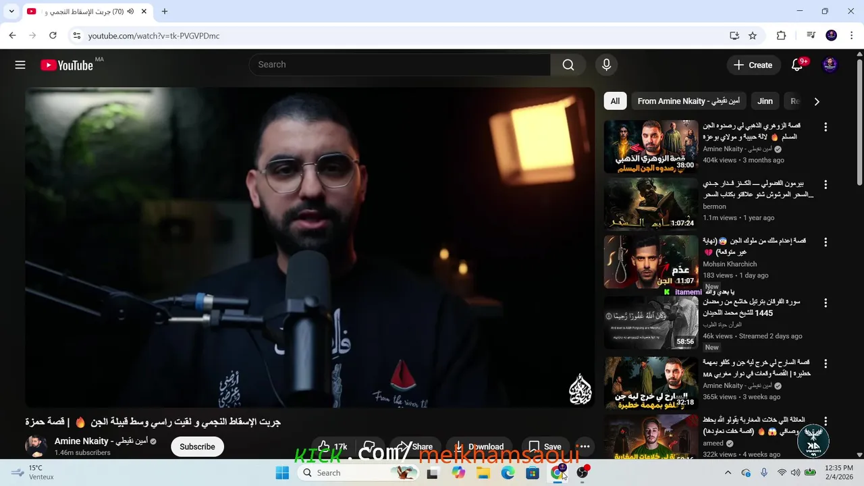Open OBS Studio from the taskbar
Image resolution: width=864 pixels, height=486 pixels.
click(x=582, y=473)
